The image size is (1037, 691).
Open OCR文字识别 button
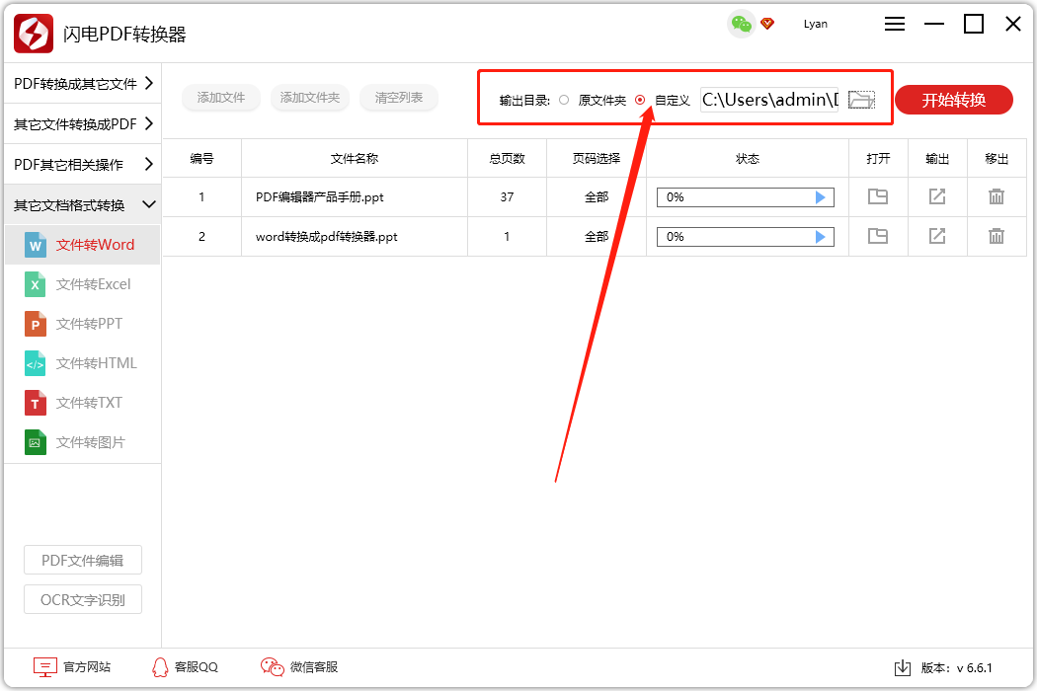click(83, 600)
